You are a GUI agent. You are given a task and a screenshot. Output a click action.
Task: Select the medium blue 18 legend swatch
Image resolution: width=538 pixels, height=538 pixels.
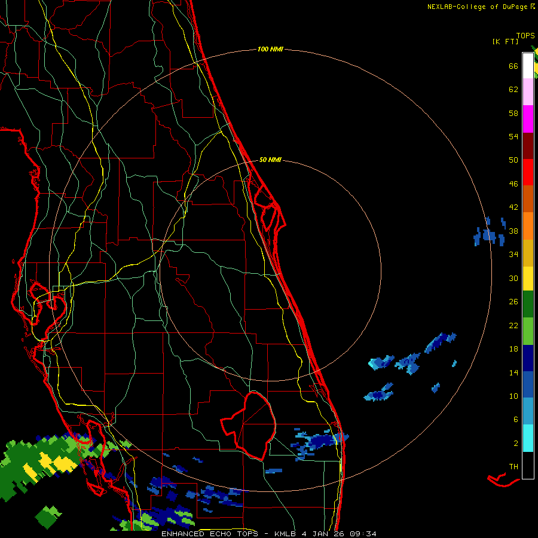(x=528, y=384)
